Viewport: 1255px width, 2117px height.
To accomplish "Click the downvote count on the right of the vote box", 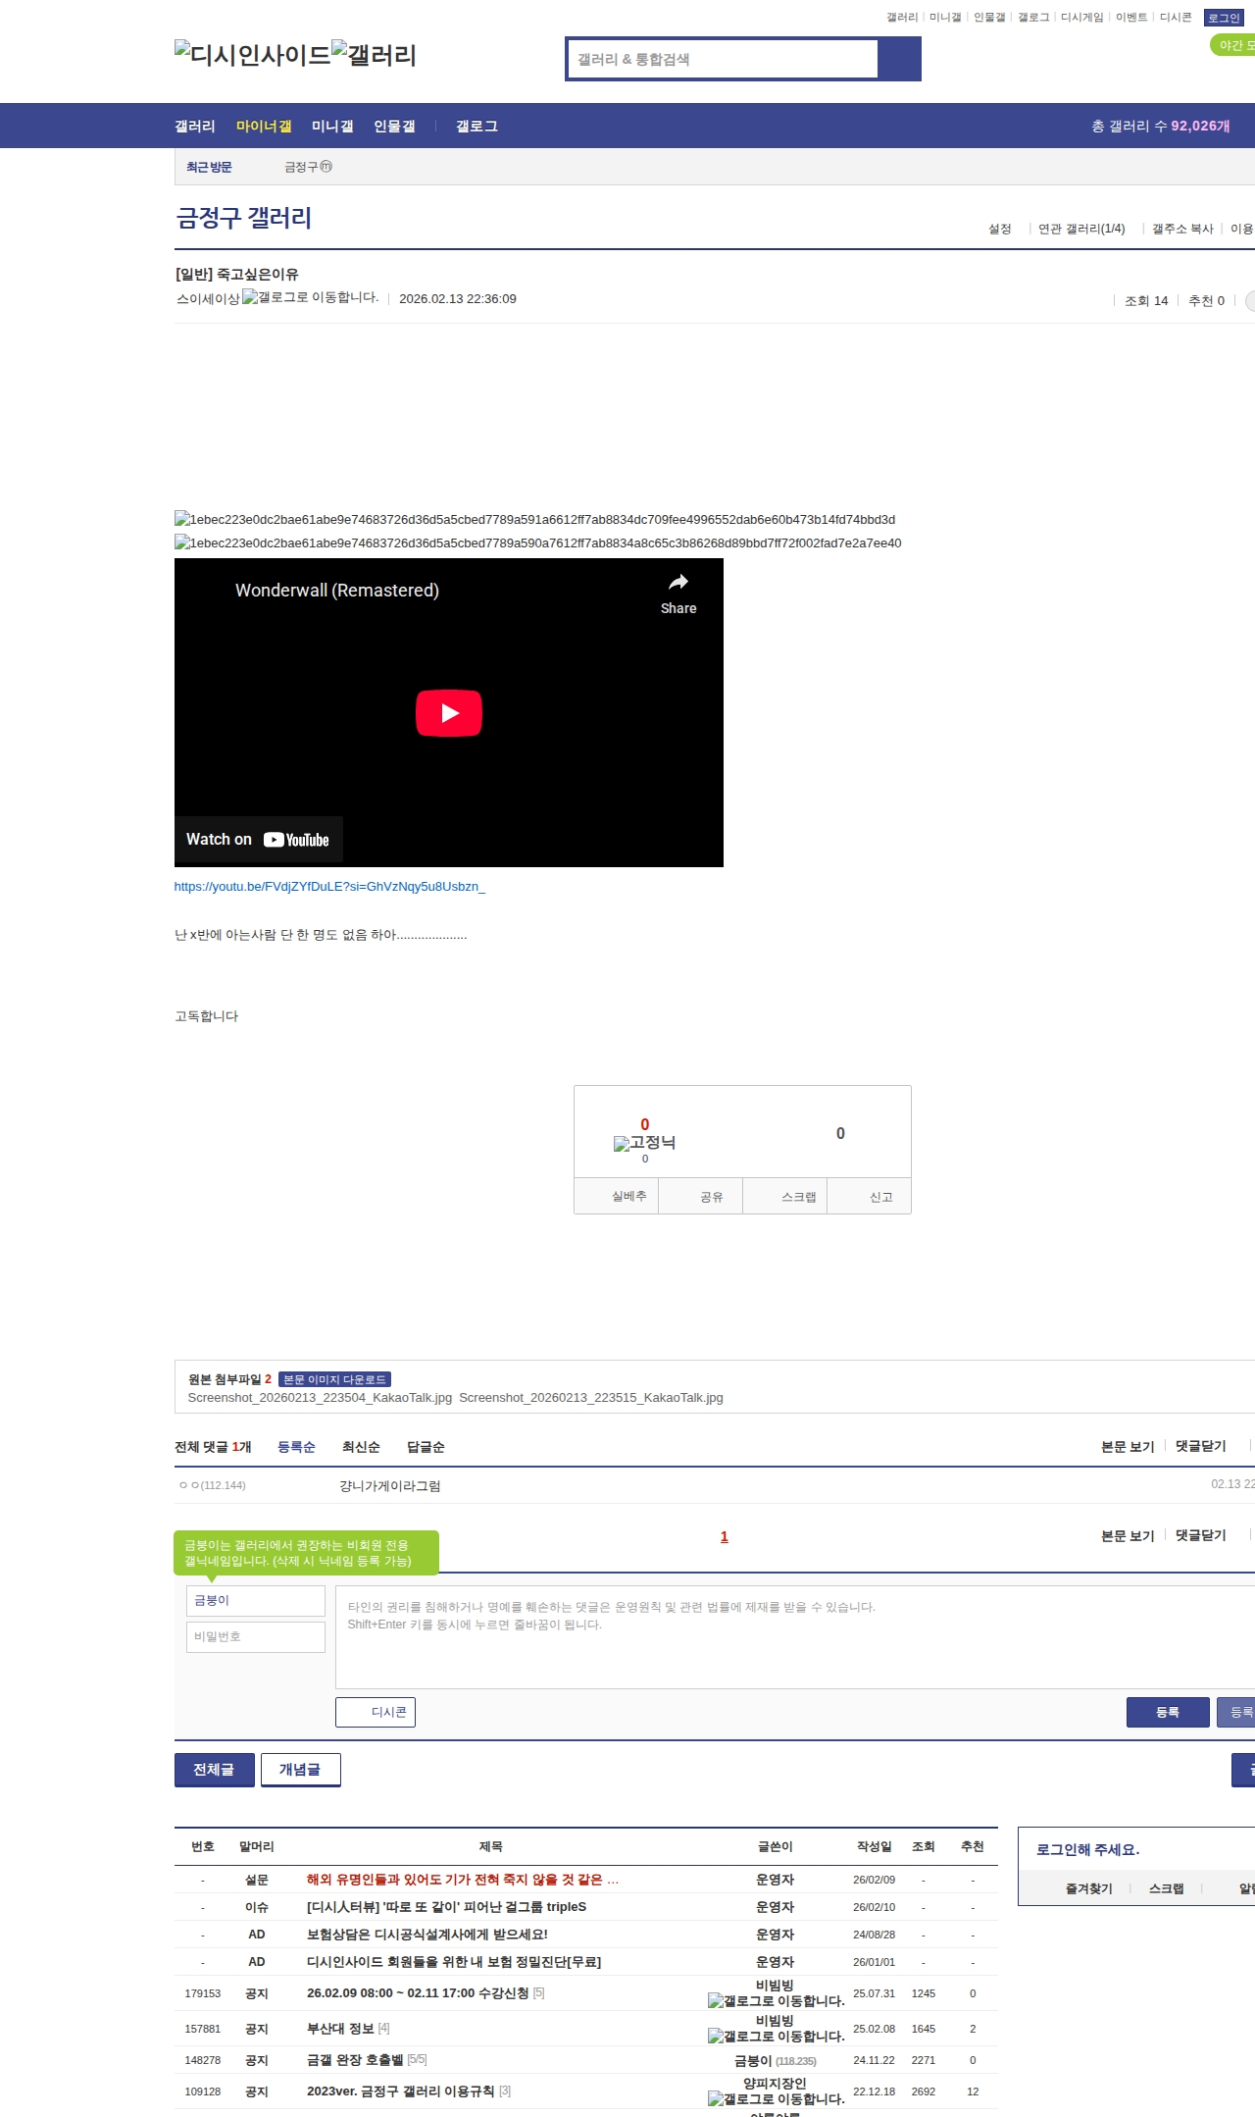I will (x=840, y=1134).
